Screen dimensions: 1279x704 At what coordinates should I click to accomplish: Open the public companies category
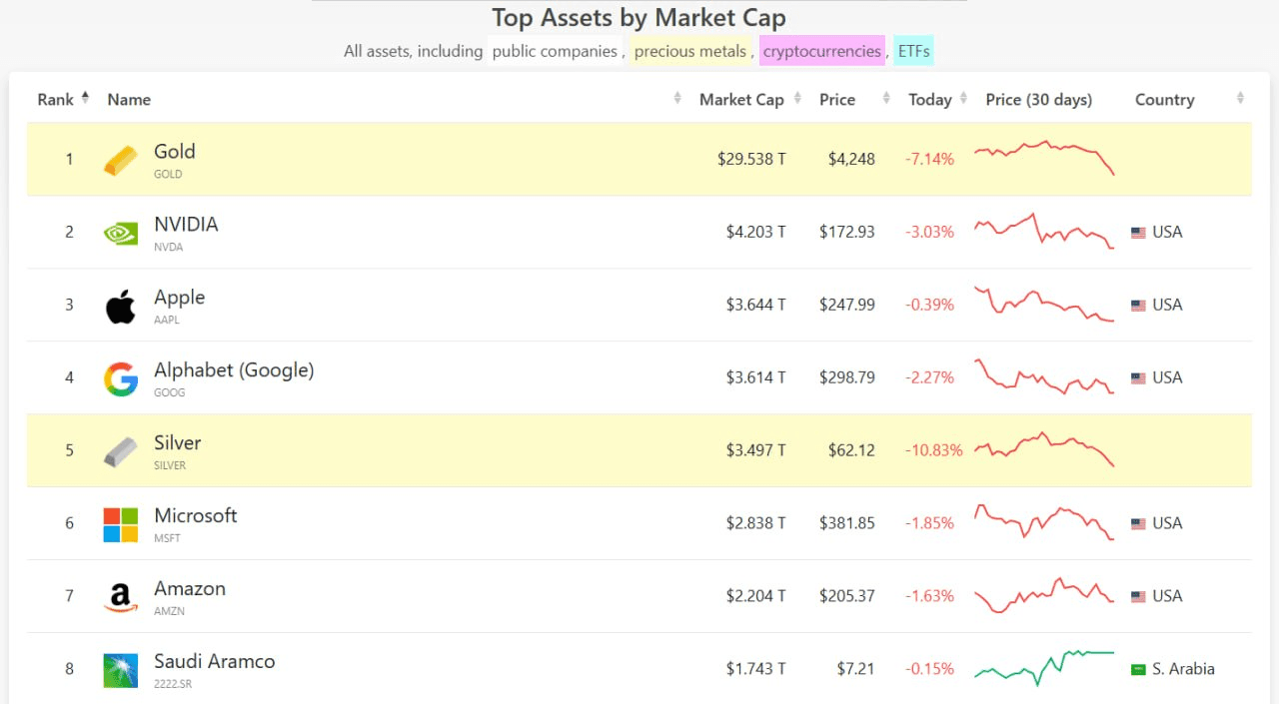554,51
